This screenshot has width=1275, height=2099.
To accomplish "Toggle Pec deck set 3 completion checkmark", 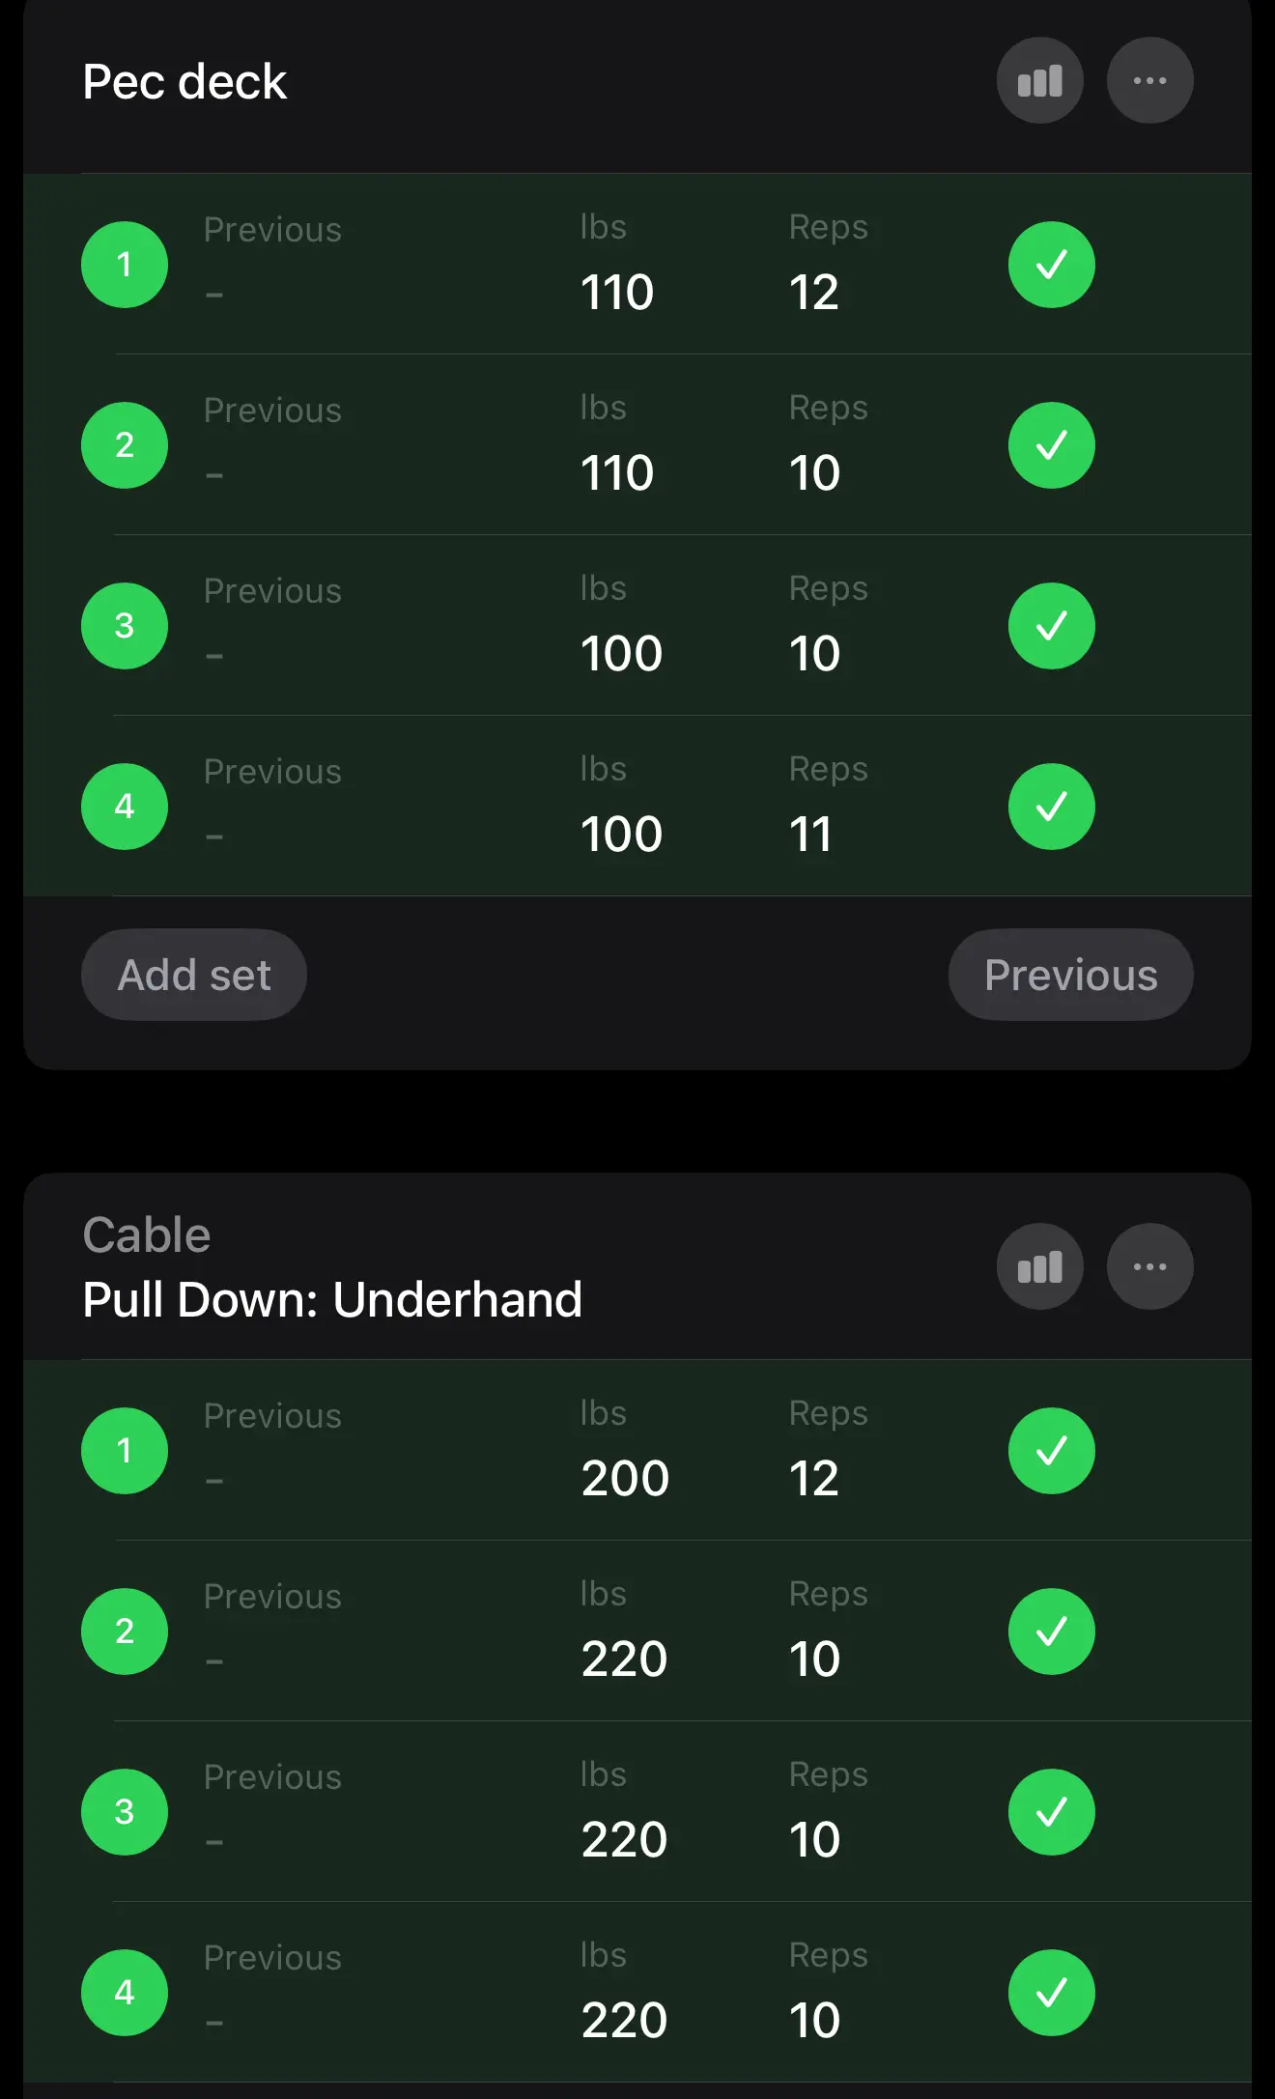I will (1051, 626).
